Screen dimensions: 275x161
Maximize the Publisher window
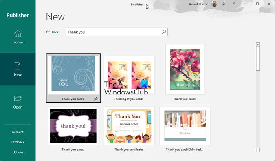click(257, 4)
